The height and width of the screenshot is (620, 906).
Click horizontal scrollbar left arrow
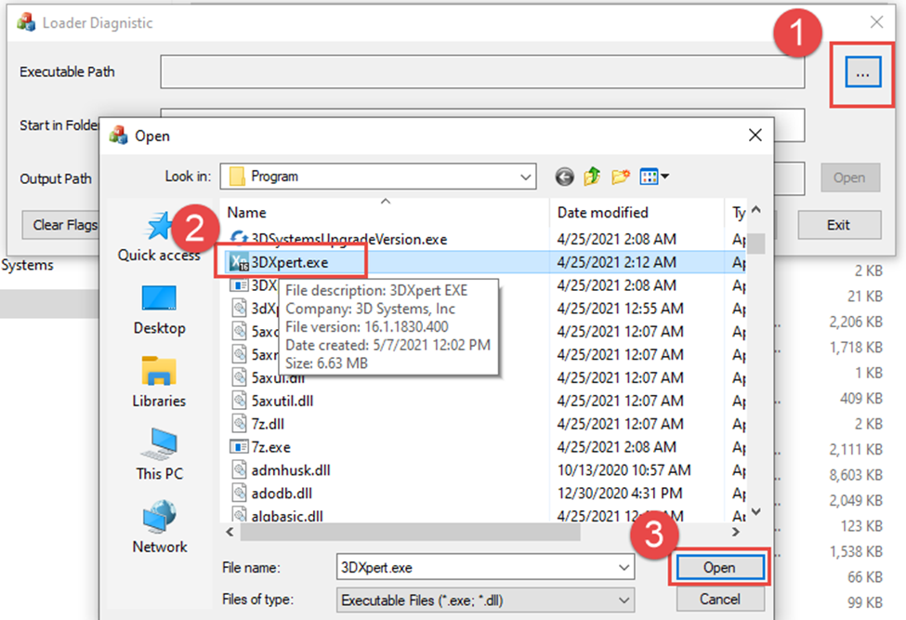[230, 533]
